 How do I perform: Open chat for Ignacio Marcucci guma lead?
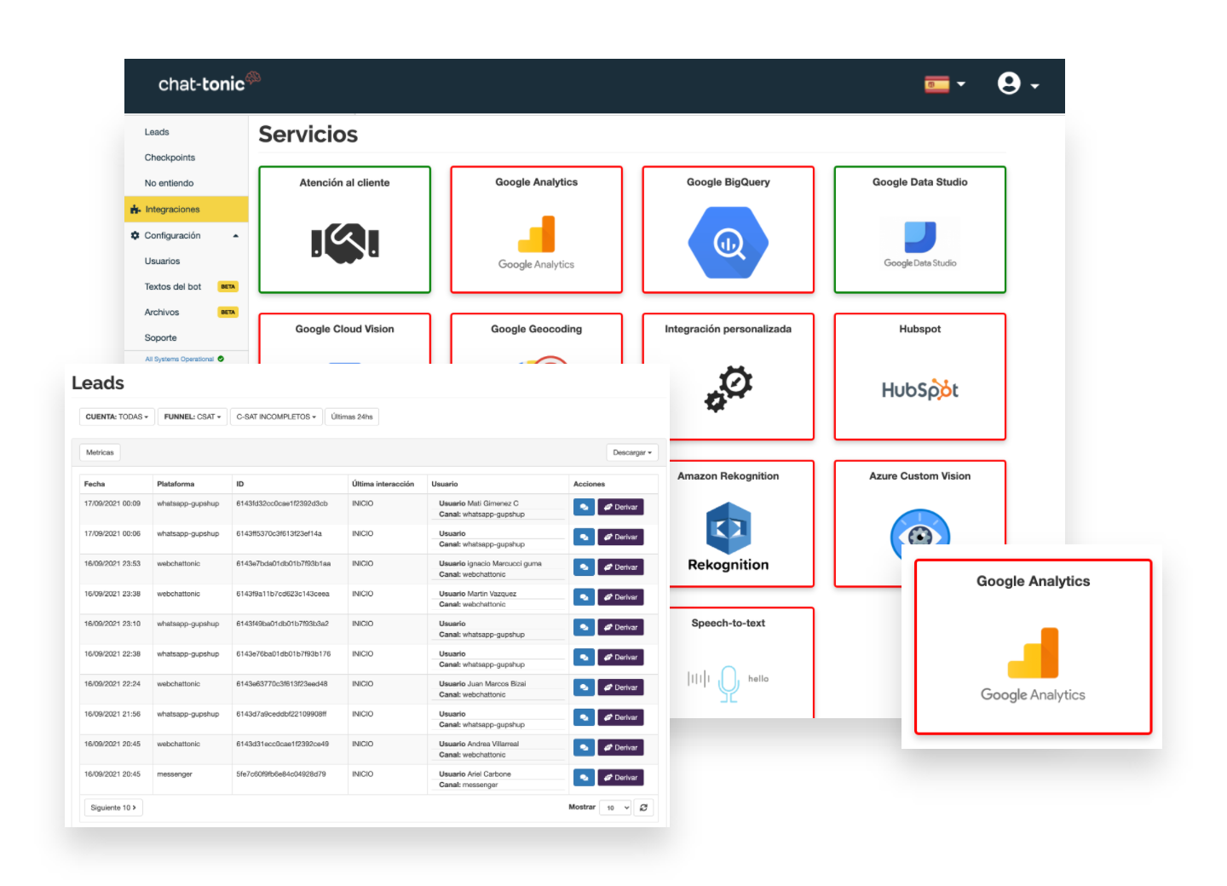584,567
